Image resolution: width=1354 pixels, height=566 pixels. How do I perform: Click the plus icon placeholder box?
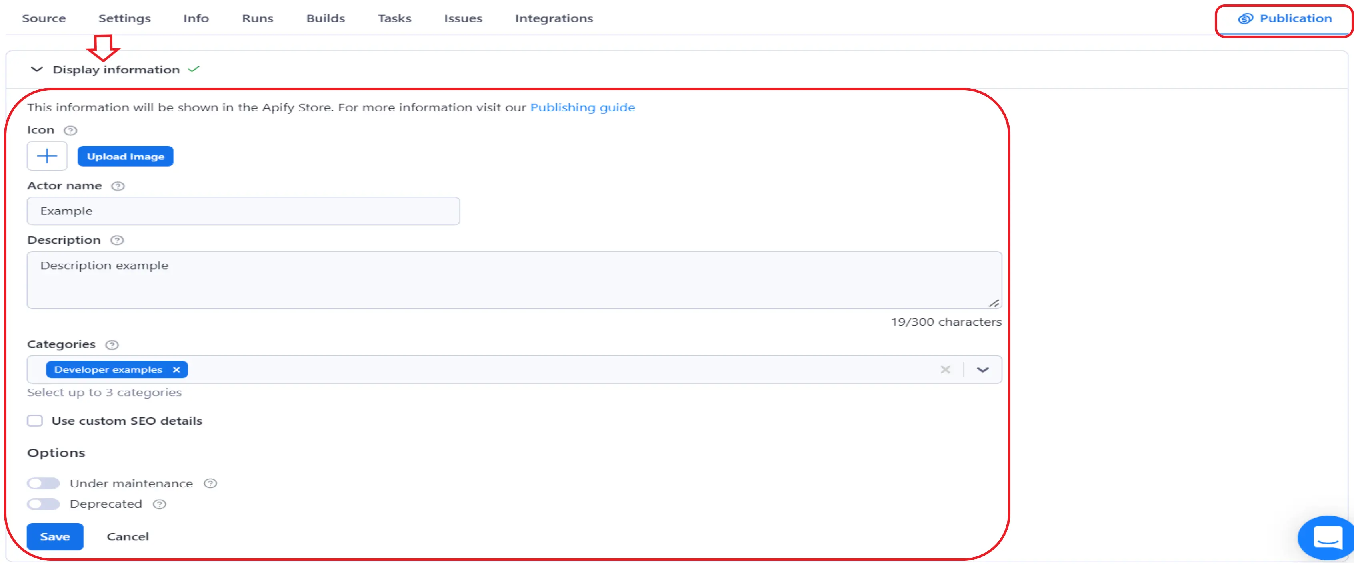coord(47,156)
